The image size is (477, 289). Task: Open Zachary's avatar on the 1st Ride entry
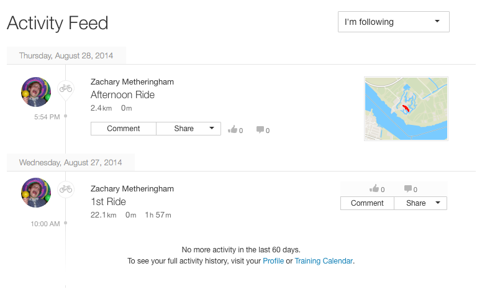(x=36, y=193)
